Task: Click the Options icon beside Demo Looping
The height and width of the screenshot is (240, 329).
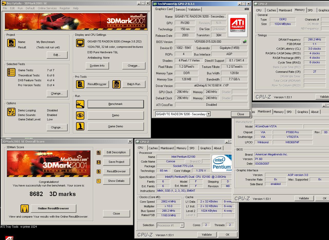Action: click(11, 112)
